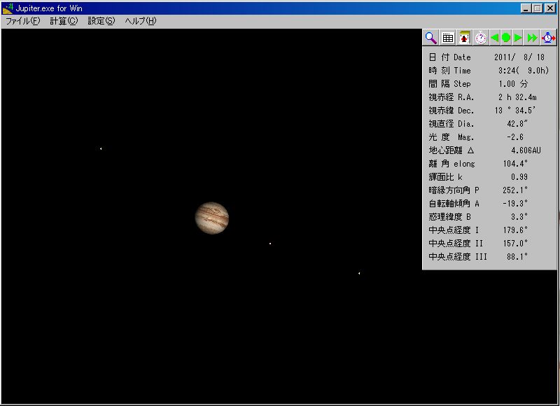Click the red arrows orientation icon
Viewport: 560px width, 406px height.
click(464, 38)
